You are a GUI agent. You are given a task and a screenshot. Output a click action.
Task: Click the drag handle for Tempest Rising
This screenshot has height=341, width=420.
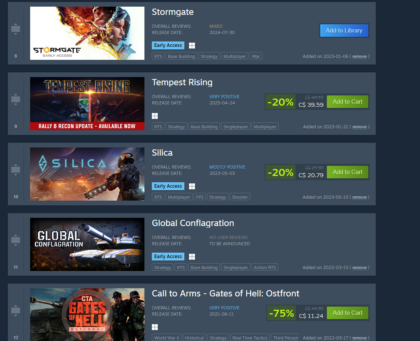point(16,99)
